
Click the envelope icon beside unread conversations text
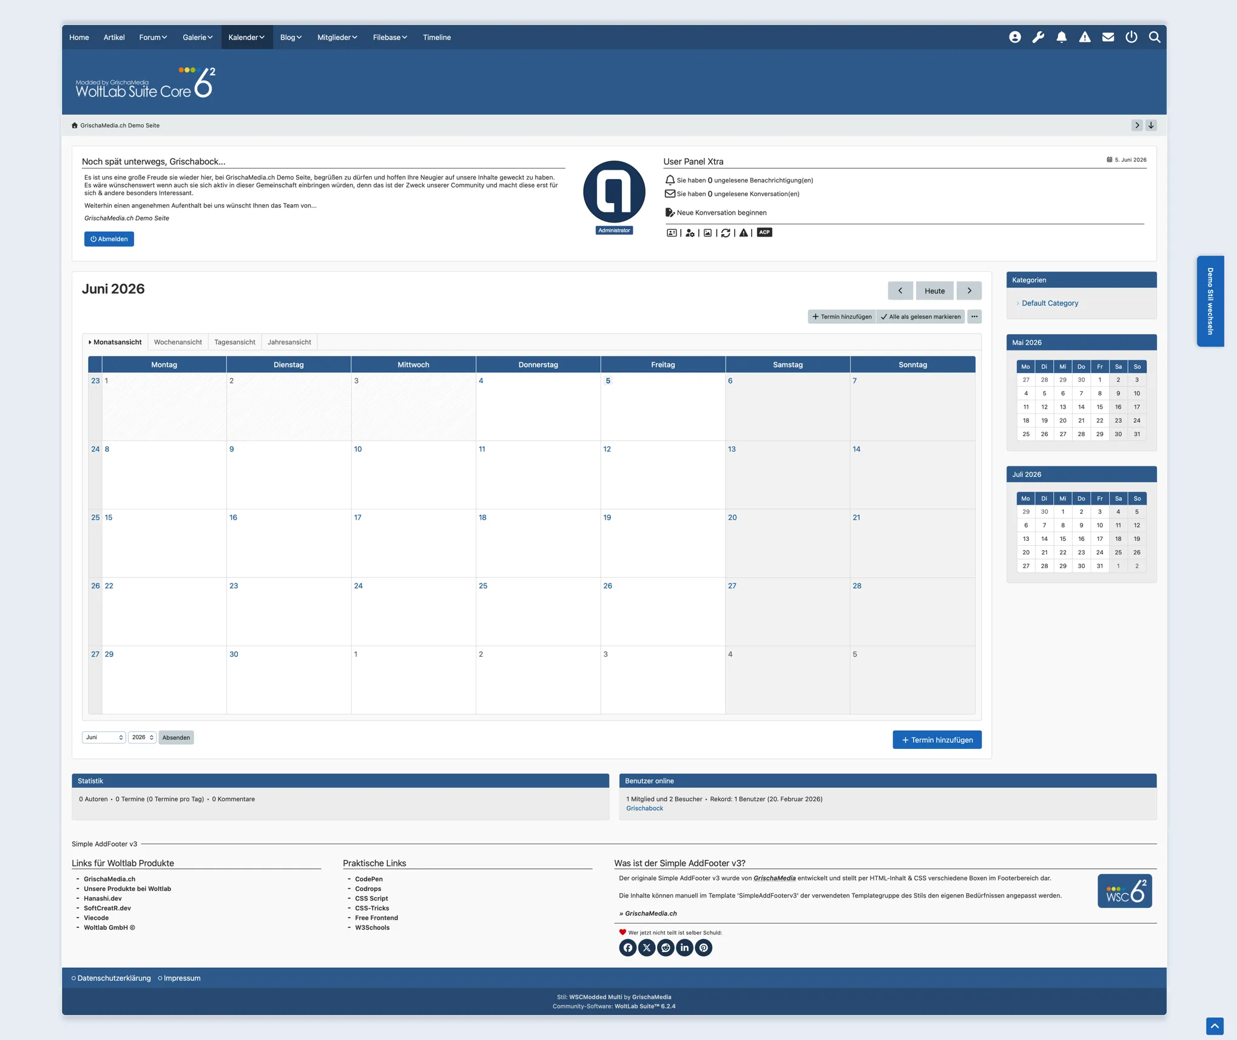click(x=670, y=193)
